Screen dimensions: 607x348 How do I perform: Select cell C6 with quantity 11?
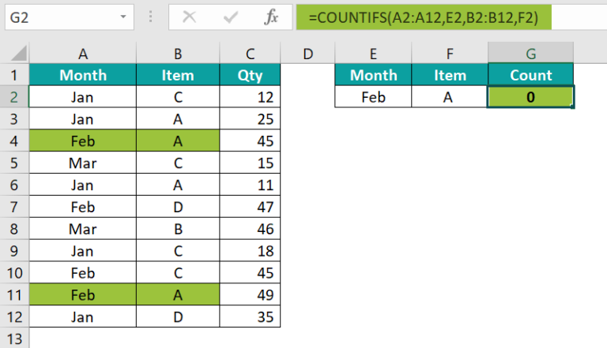click(250, 185)
